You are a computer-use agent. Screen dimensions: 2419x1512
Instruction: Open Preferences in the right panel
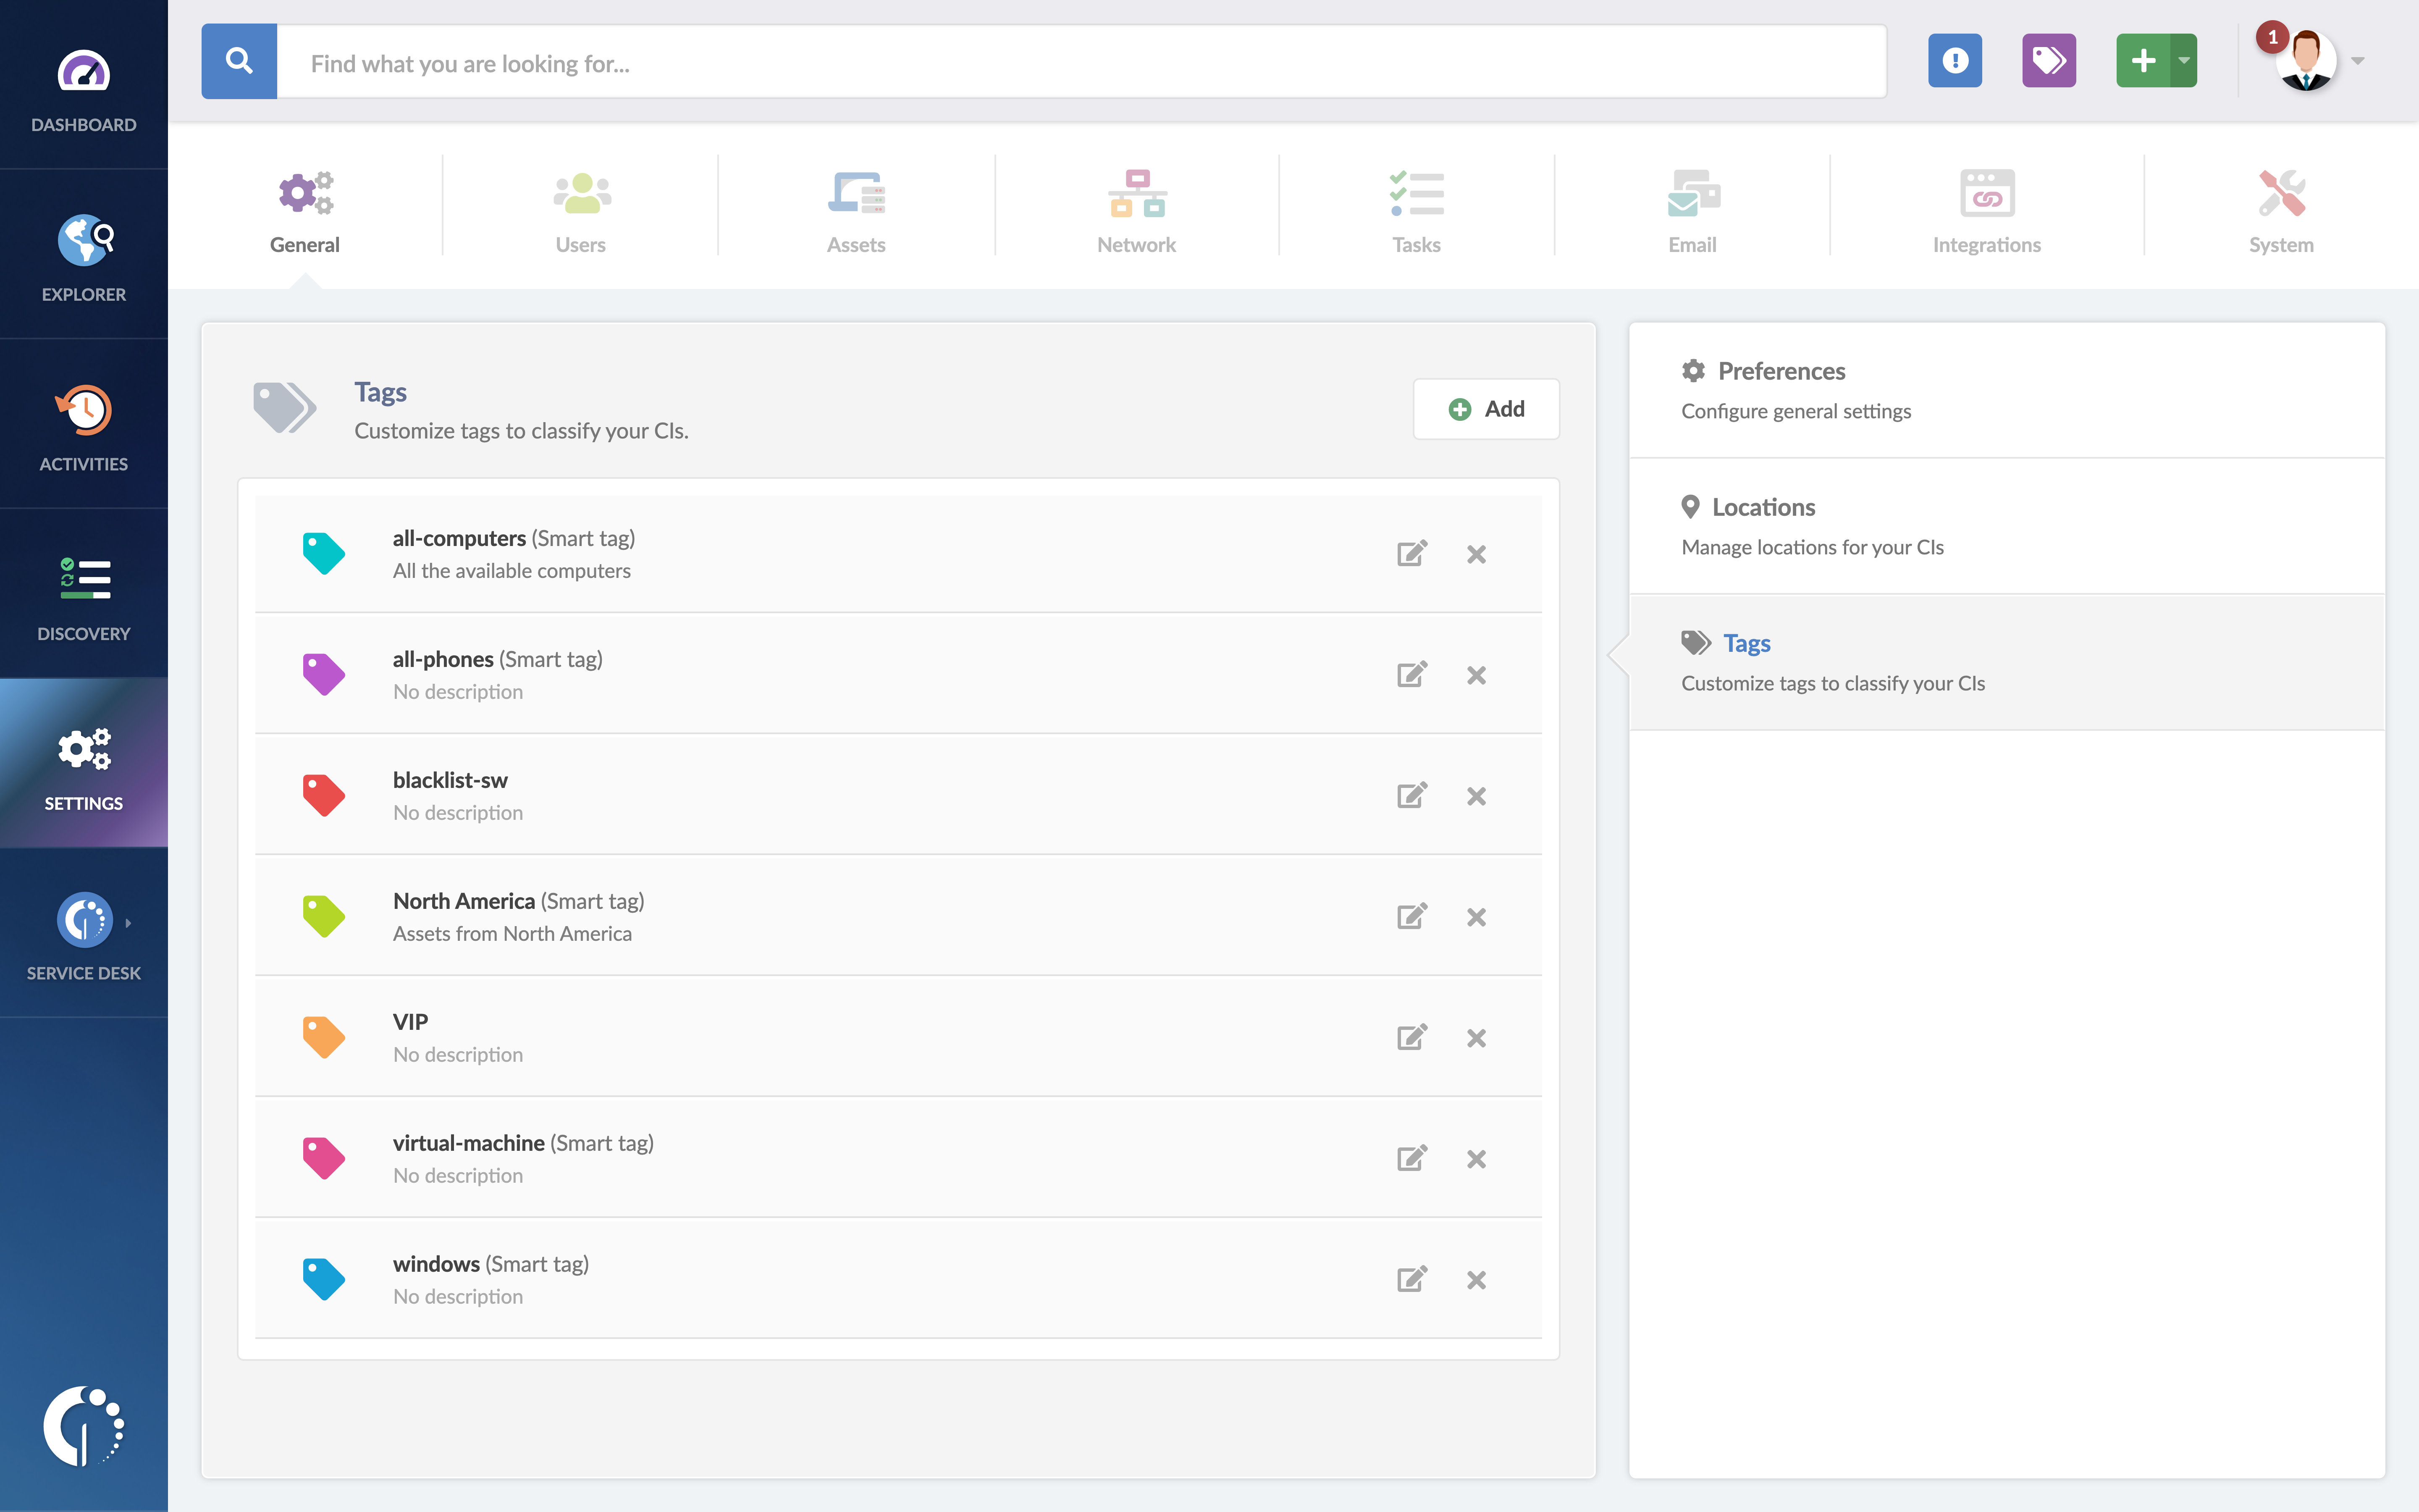pyautogui.click(x=1781, y=371)
